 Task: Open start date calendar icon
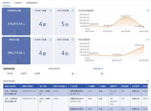pyautogui.click(x=73, y=73)
